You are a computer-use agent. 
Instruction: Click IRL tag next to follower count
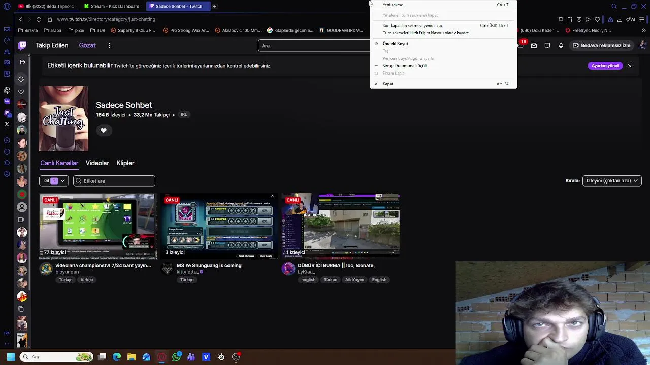tap(184, 115)
